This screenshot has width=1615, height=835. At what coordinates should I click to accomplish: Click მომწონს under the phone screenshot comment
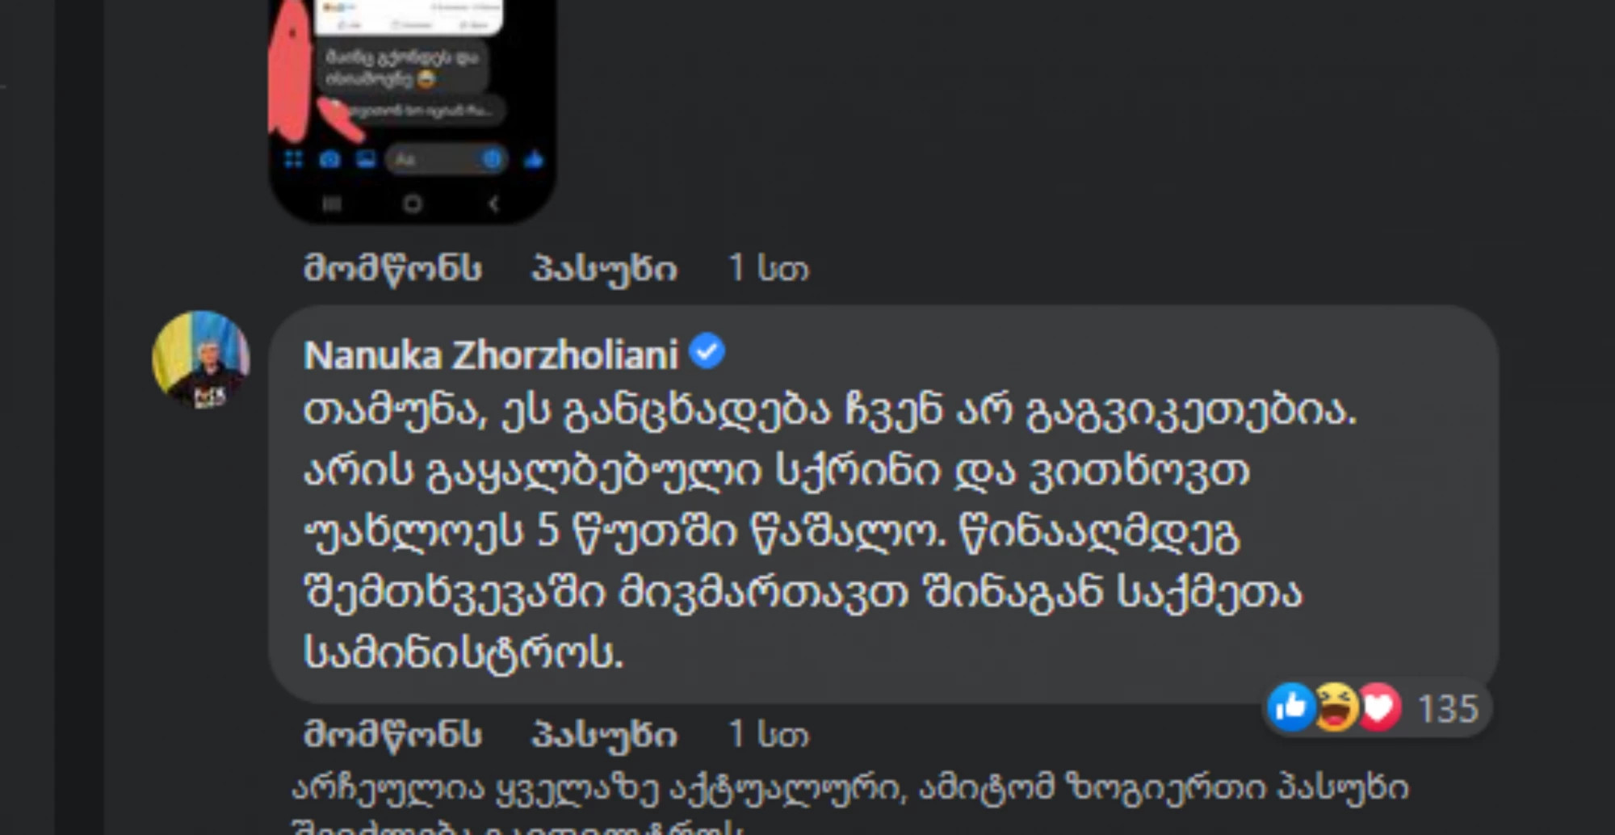click(392, 268)
